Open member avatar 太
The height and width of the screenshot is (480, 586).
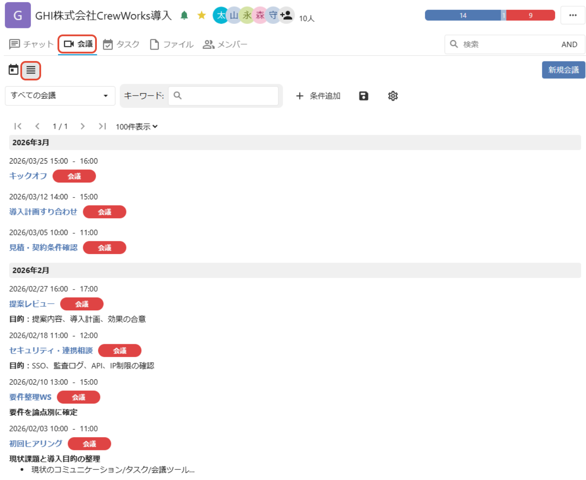pos(221,15)
